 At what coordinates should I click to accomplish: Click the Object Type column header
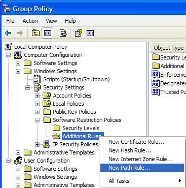(x=168, y=48)
